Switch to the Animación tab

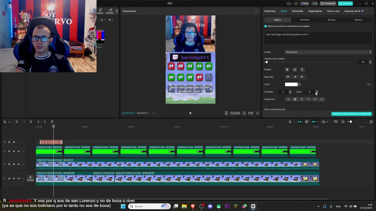(x=297, y=11)
